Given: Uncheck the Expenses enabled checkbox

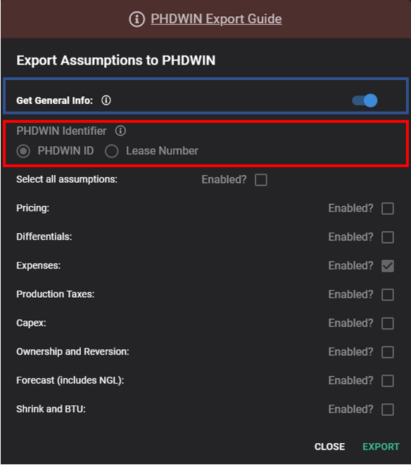Looking at the screenshot, I should click(x=388, y=266).
